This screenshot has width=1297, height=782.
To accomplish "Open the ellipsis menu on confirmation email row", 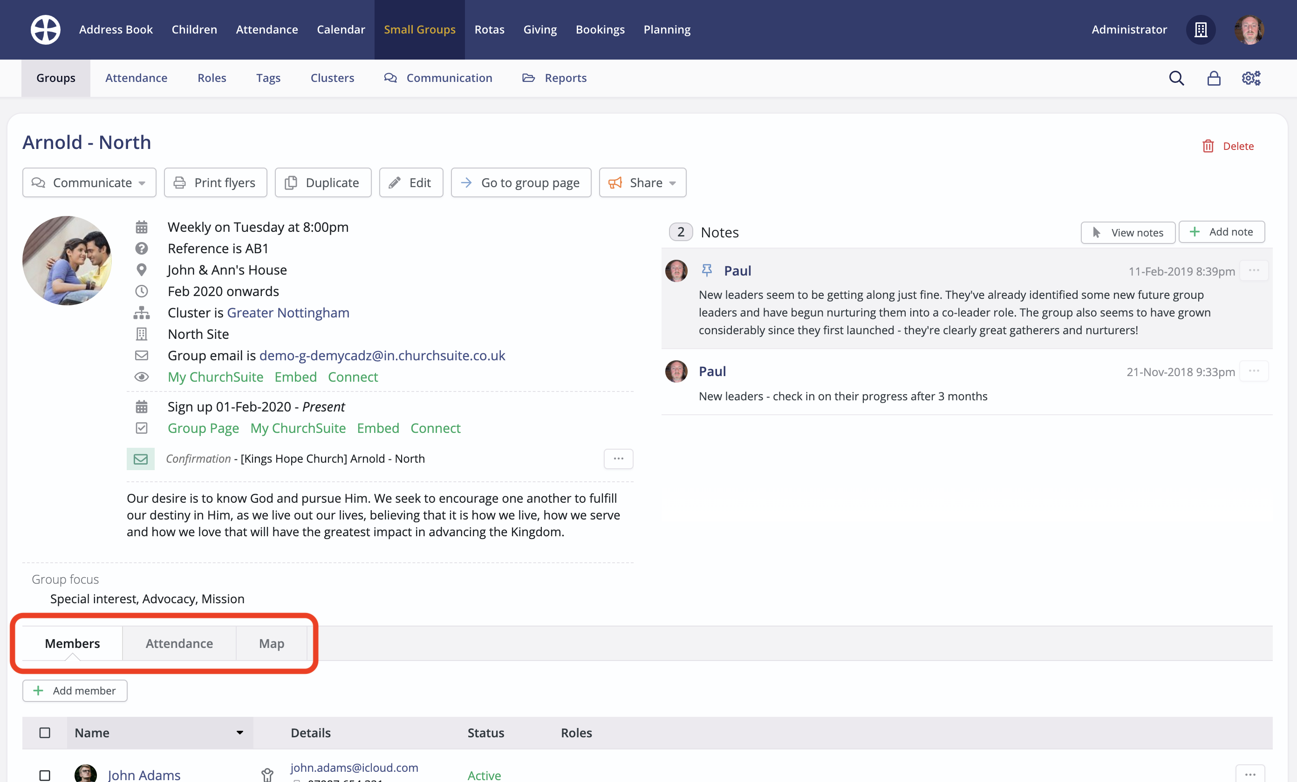I will [x=618, y=458].
